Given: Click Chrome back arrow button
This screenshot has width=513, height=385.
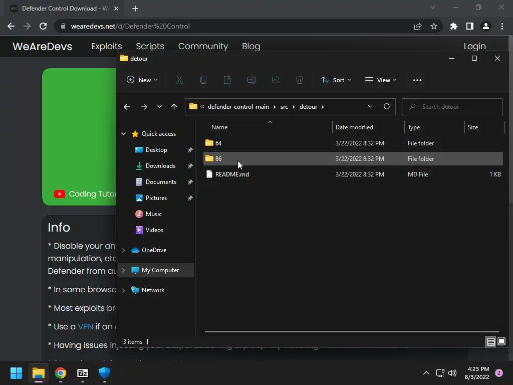Looking at the screenshot, I should click(x=11, y=26).
